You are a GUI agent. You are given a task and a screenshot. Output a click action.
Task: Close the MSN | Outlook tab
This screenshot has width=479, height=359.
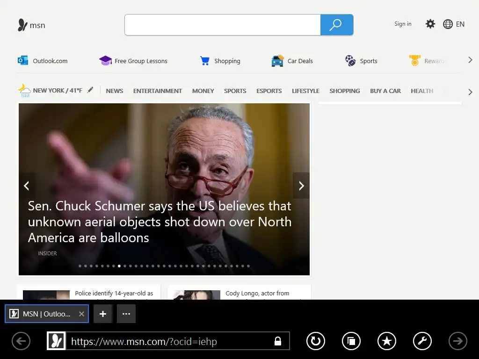coord(81,314)
